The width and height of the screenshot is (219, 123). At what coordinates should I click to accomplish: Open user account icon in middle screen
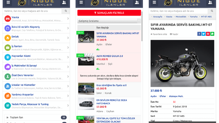(x=137, y=2)
